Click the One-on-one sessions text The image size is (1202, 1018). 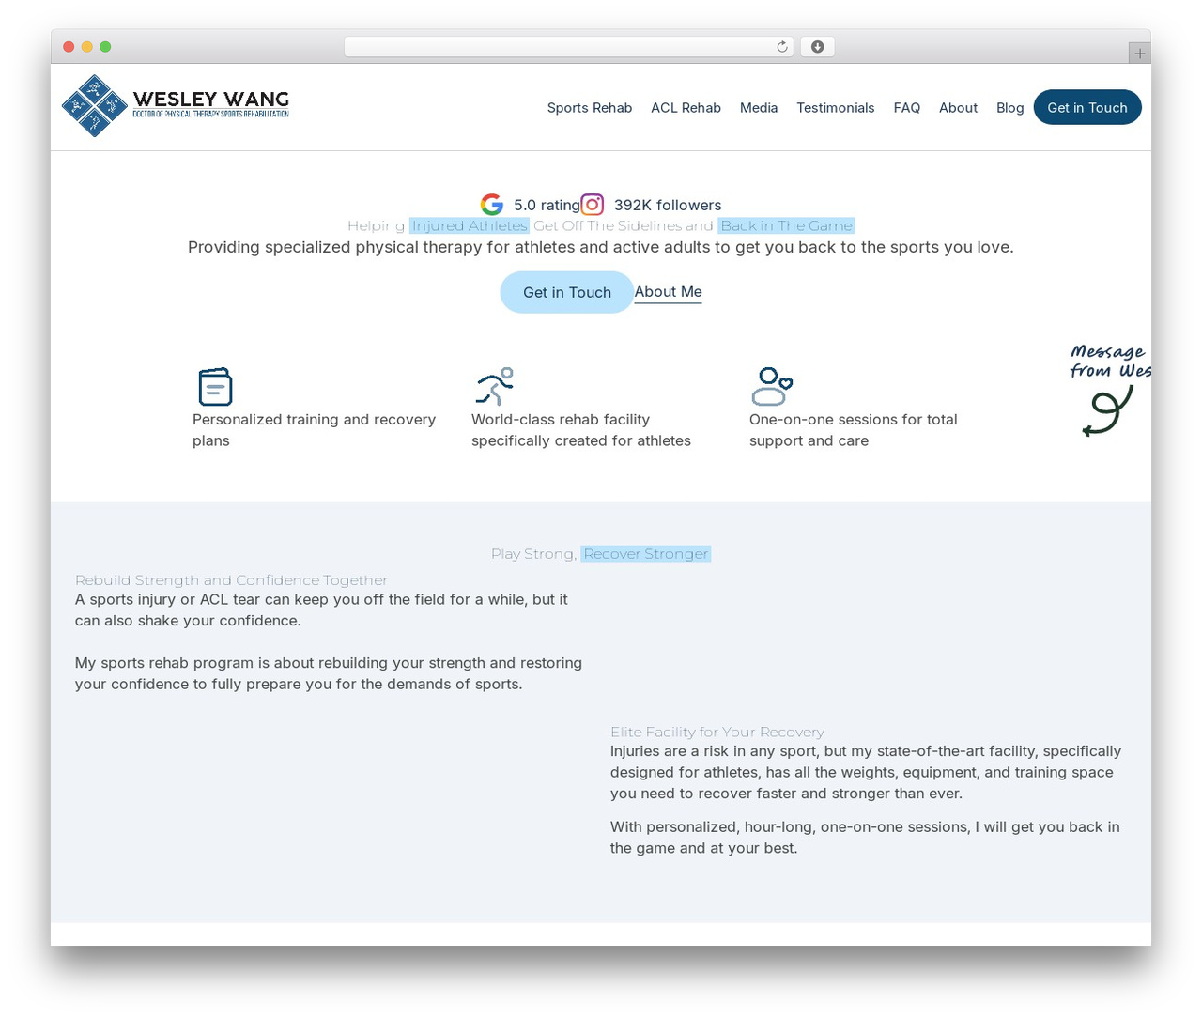click(854, 430)
